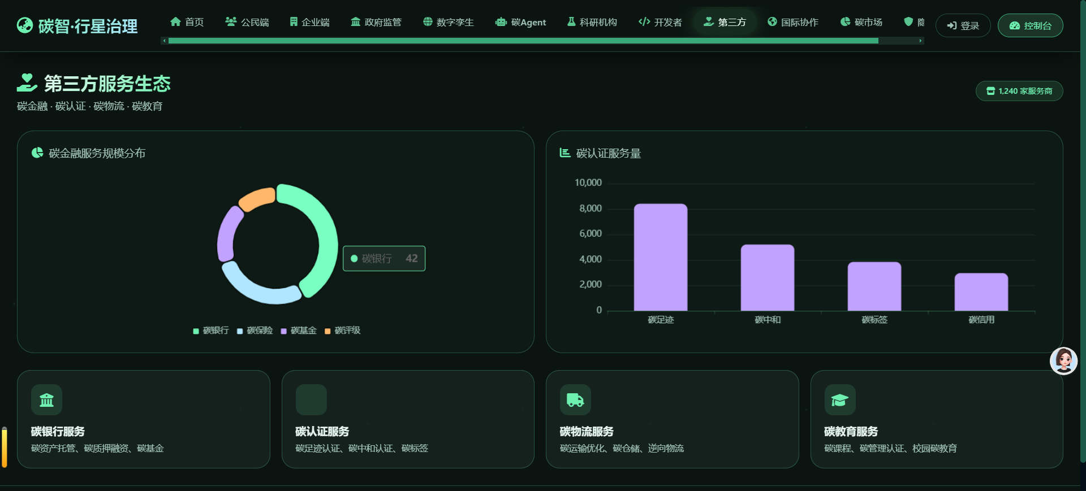The image size is (1086, 491).
Task: Click the hand-heart icon beside 第三方服务生态 heading
Action: tap(27, 82)
